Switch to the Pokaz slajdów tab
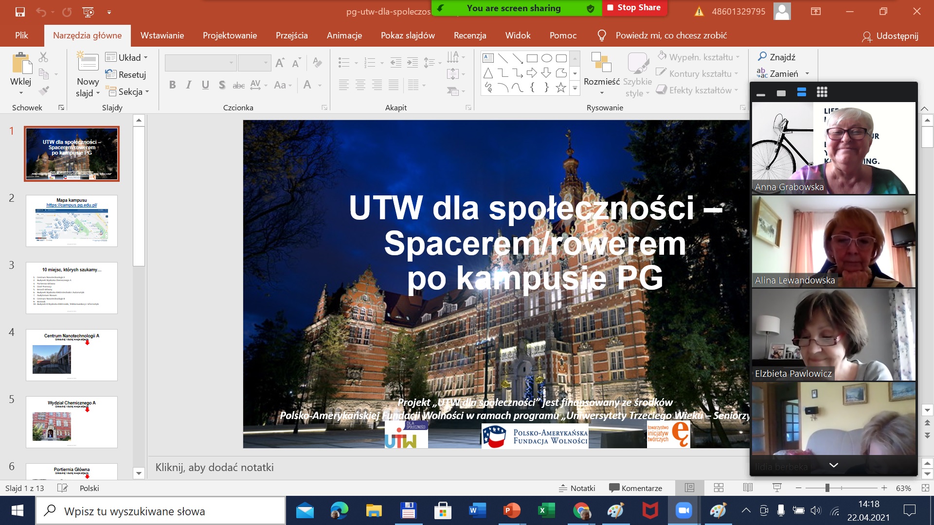934x525 pixels. coord(408,35)
